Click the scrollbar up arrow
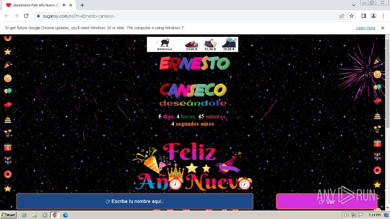 coord(388,37)
